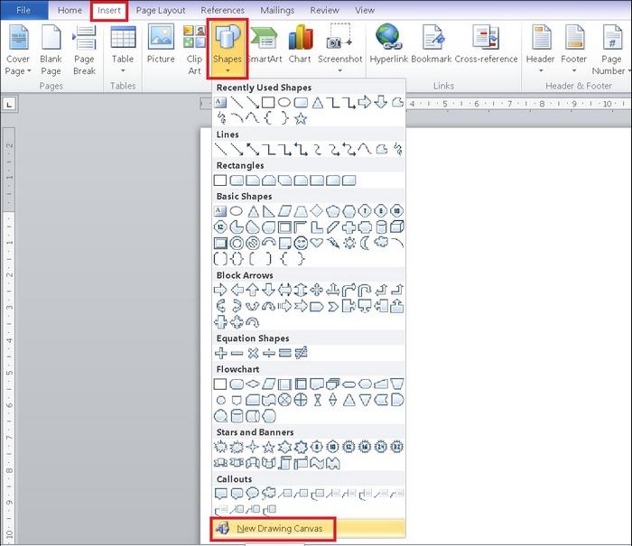Select the Not Equal equation shape
This screenshot has width=632, height=546.
tap(301, 353)
